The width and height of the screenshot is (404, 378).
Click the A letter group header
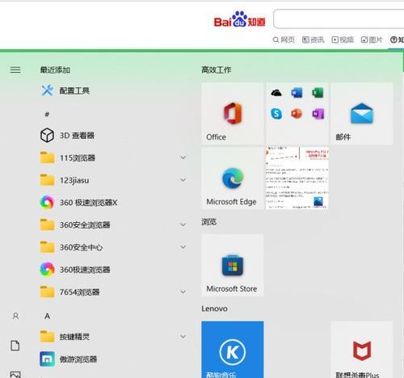coord(47,316)
